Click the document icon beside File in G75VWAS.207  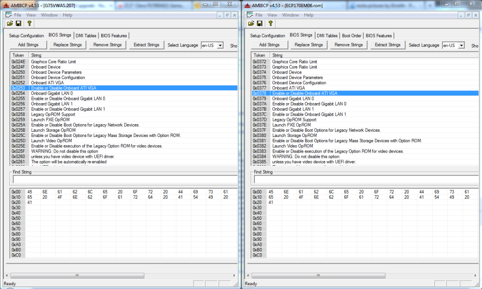click(8, 15)
